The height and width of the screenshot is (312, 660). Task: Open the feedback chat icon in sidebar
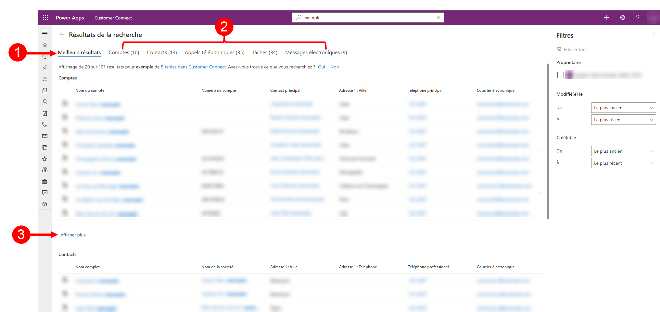[45, 193]
